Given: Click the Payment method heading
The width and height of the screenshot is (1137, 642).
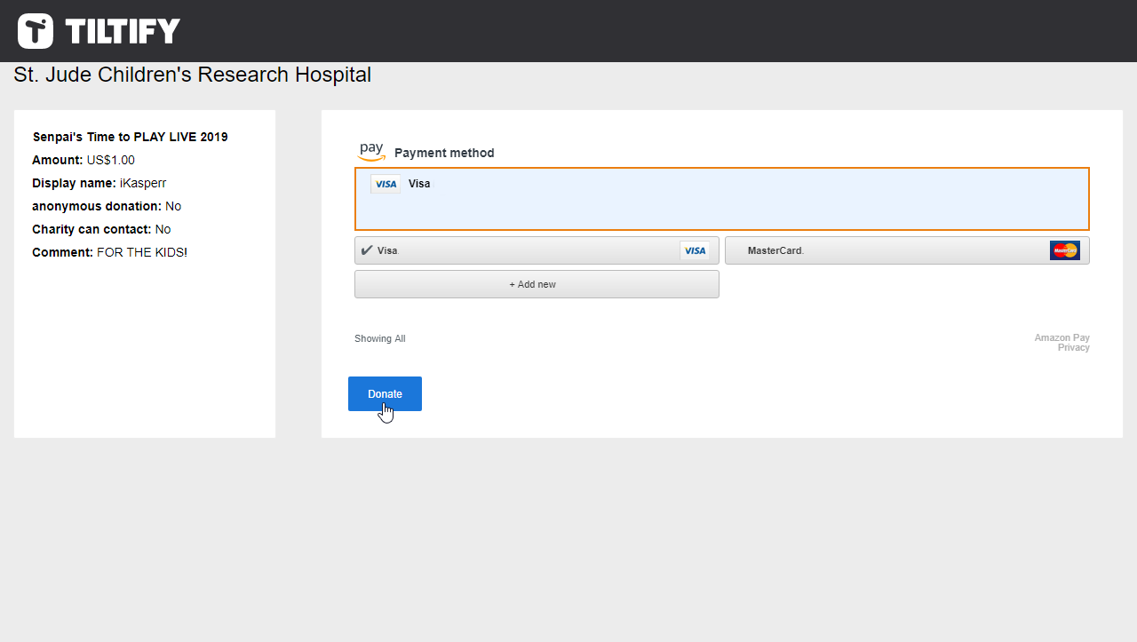Looking at the screenshot, I should 444,153.
